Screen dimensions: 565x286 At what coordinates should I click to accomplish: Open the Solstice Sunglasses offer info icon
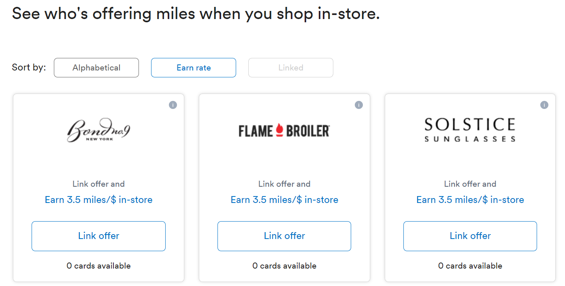pos(544,105)
